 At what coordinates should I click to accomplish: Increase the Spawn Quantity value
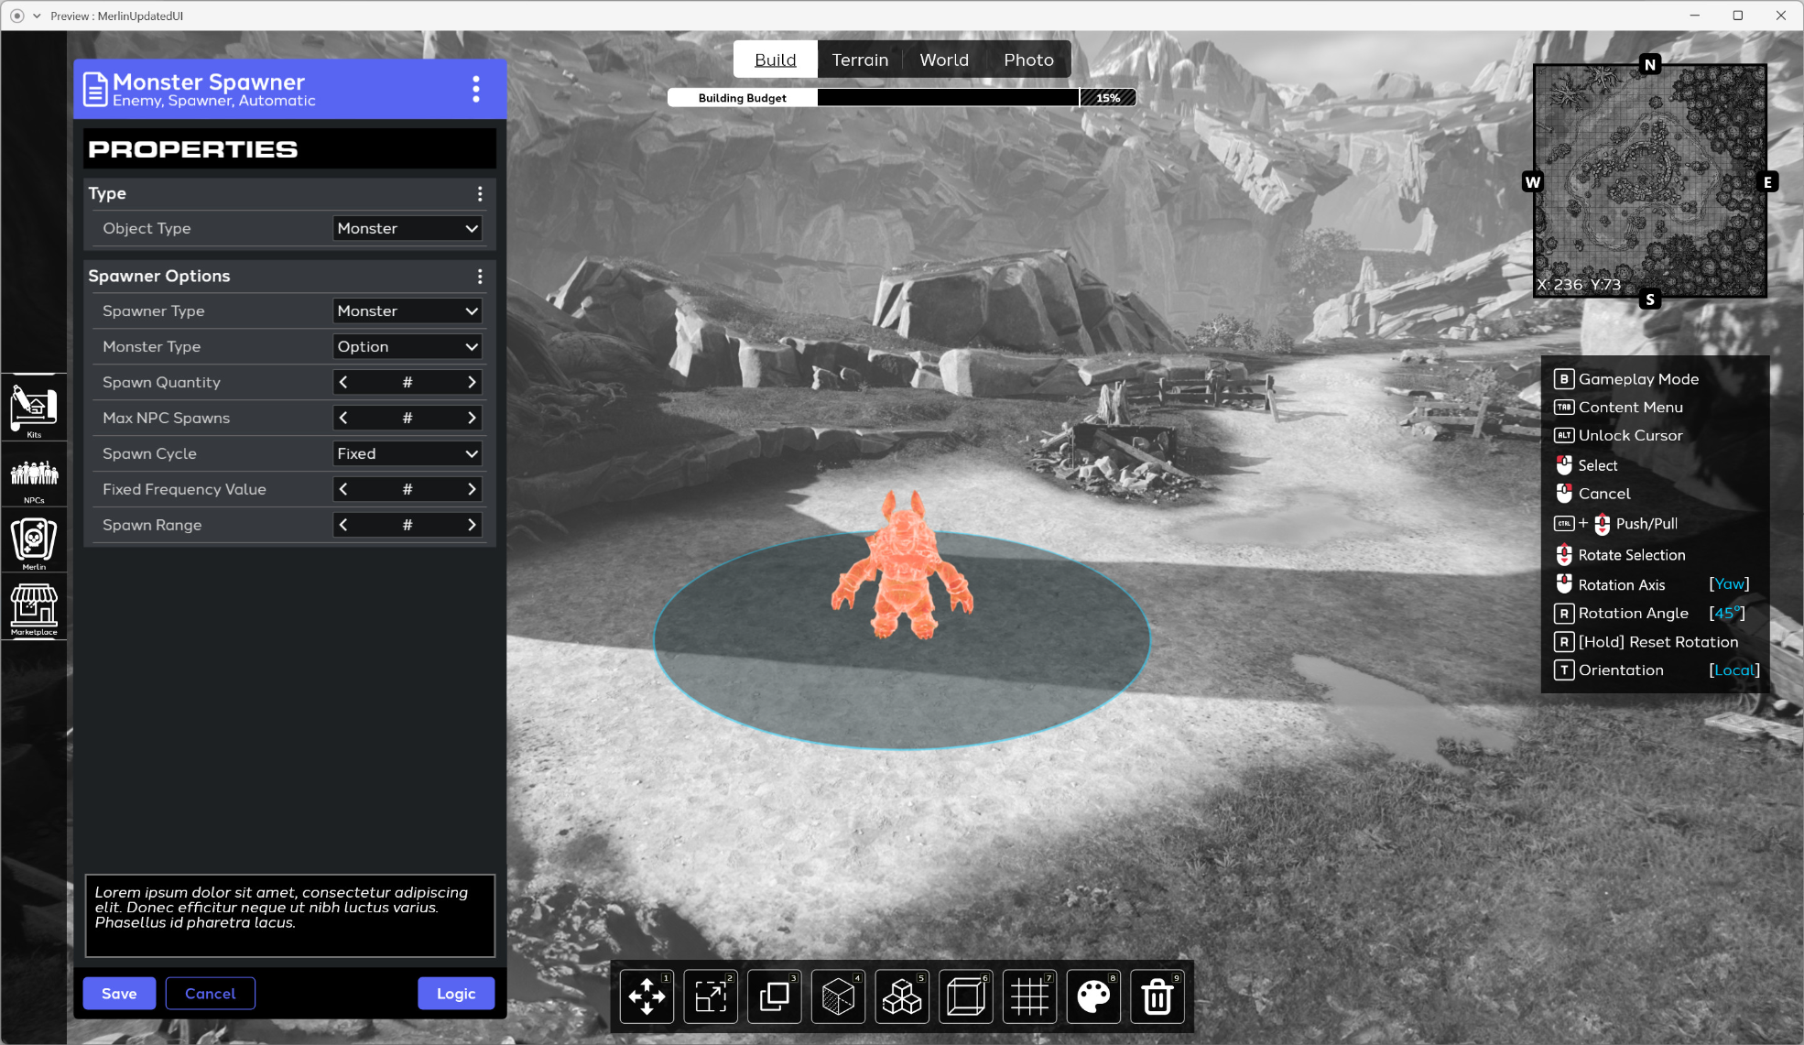472,382
